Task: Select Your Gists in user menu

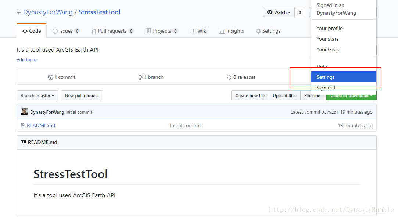Action: 327,49
